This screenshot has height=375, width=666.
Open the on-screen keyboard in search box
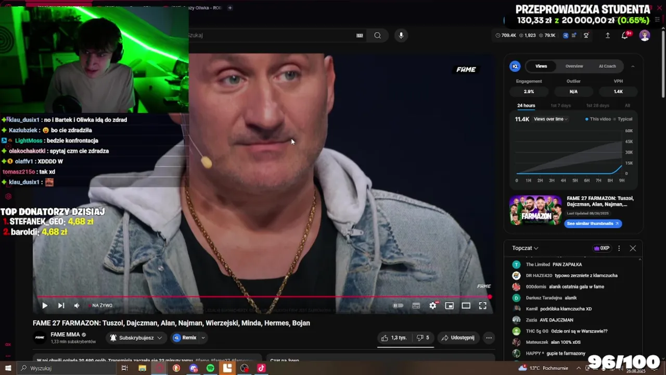[x=360, y=35]
